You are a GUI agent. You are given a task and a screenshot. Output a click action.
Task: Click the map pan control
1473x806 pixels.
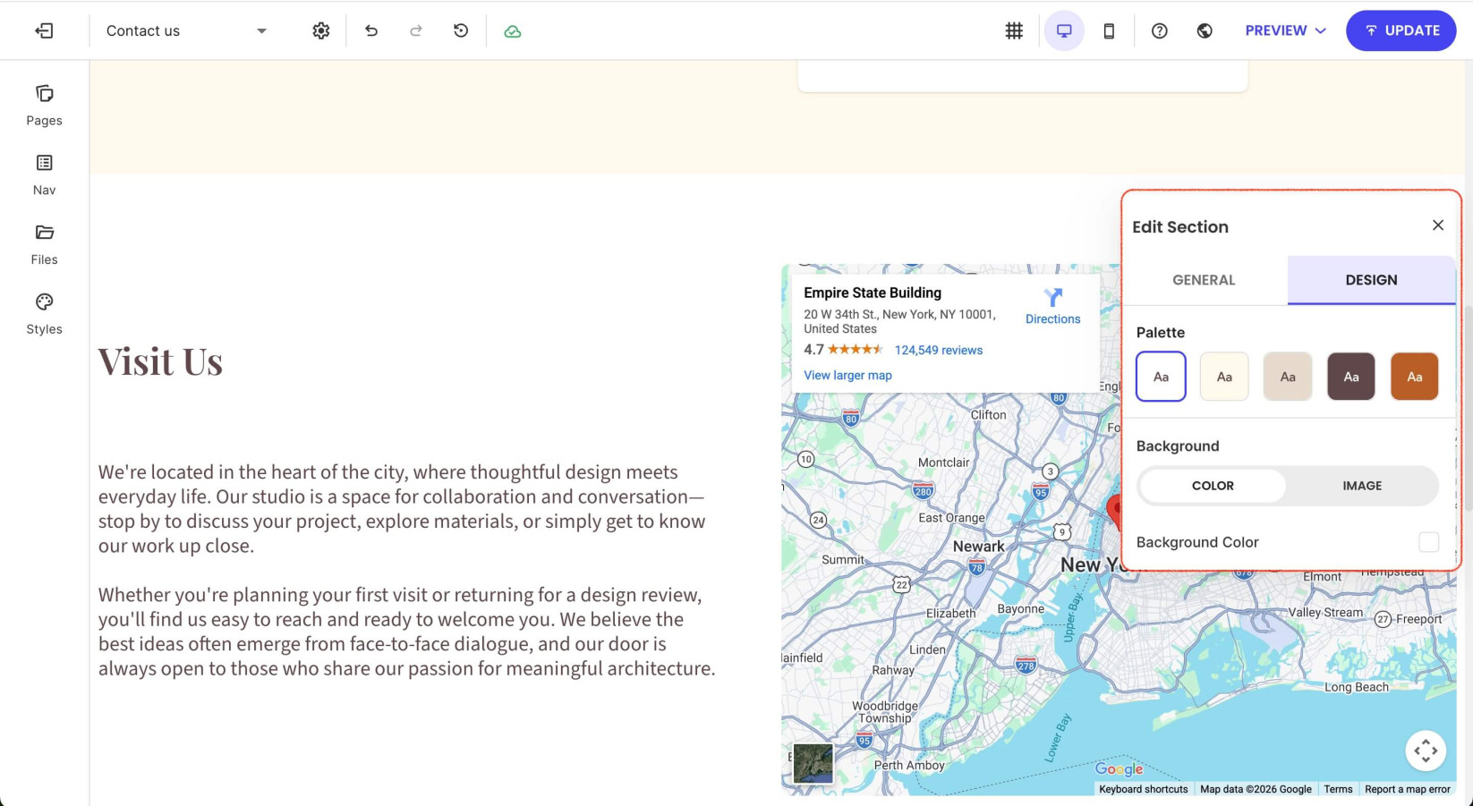click(1426, 751)
